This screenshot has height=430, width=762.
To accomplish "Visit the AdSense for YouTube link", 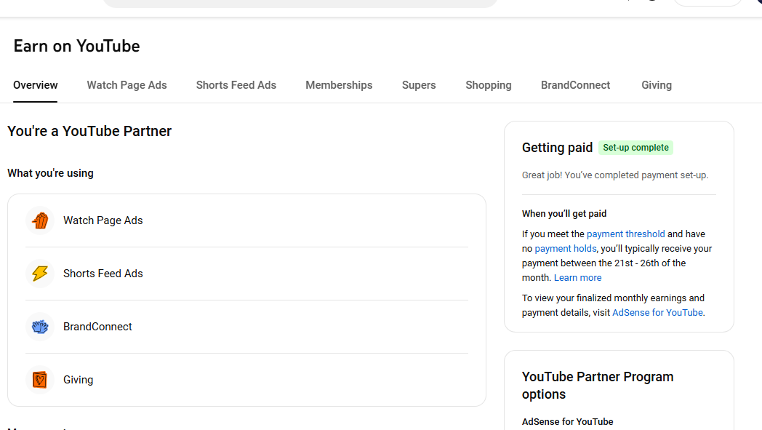I will tap(657, 313).
